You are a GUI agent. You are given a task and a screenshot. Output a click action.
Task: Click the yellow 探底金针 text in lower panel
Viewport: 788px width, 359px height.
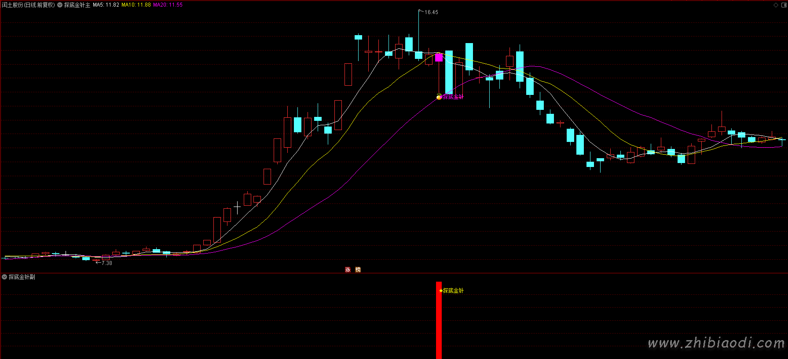point(453,290)
